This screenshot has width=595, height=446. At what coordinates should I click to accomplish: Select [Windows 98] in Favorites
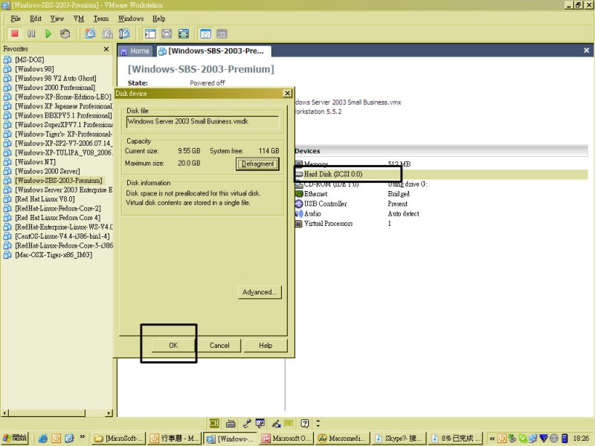tap(34, 68)
